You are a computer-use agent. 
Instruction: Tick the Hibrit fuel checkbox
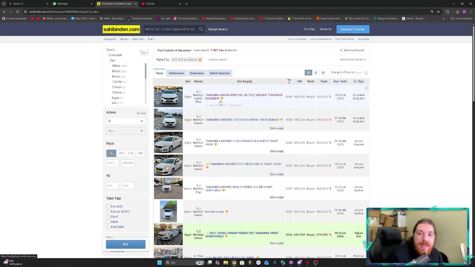point(108,222)
